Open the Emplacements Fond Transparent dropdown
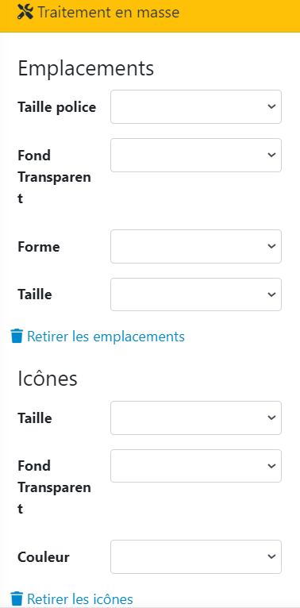 (196, 155)
